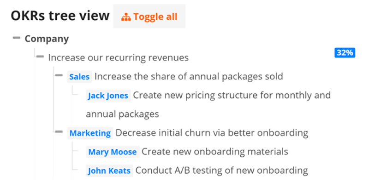369x182 pixels.
Task: Select Create new pricing structure key result
Action: click(x=208, y=105)
